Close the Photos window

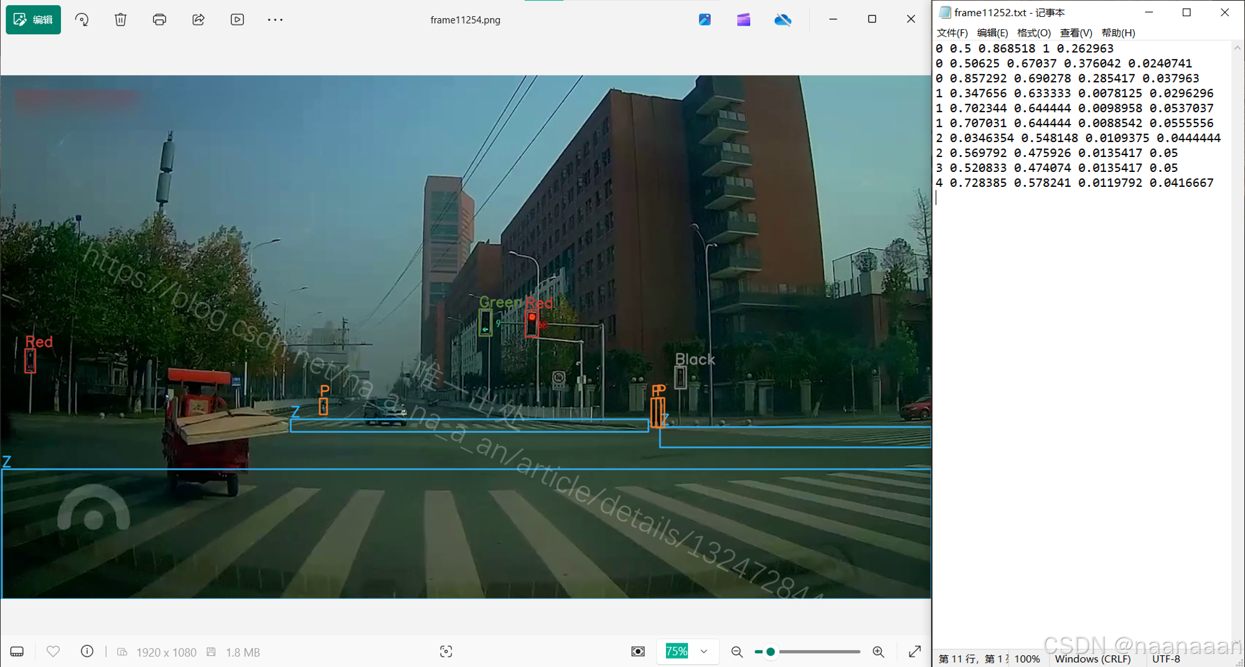tap(911, 20)
